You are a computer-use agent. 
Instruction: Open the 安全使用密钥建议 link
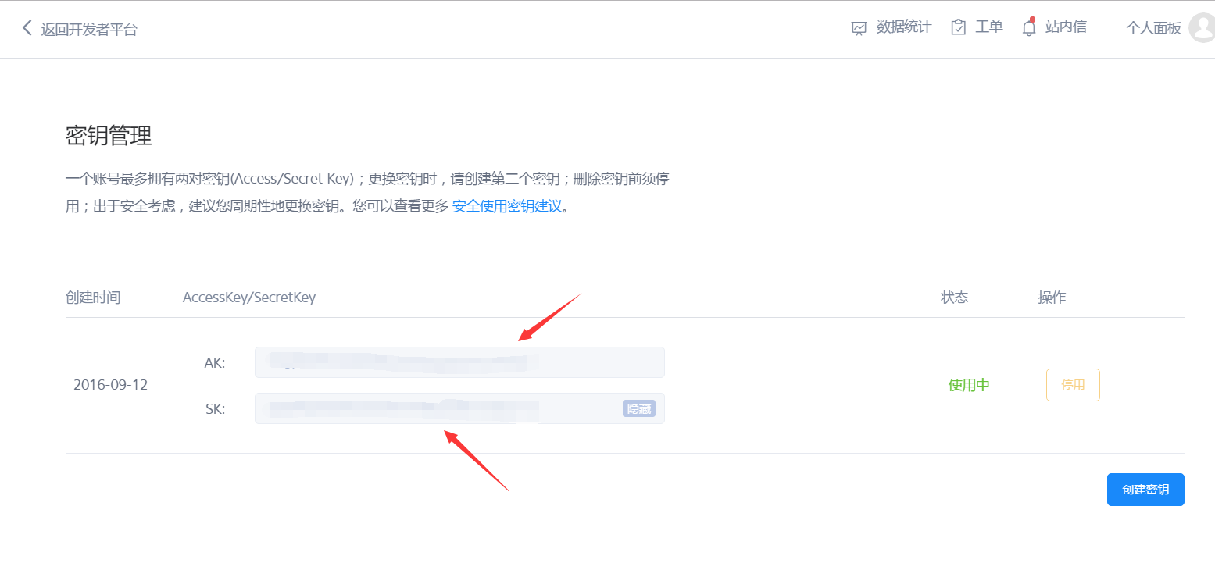[x=507, y=207]
